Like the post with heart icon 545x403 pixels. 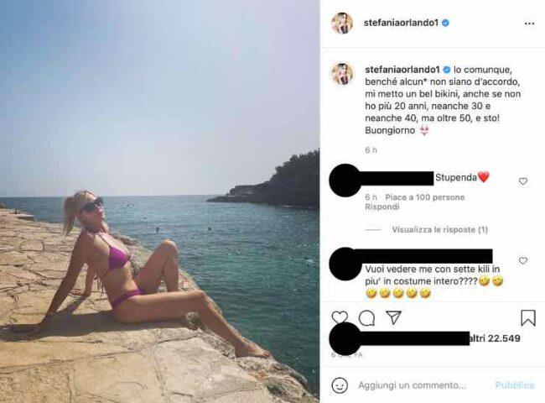pyautogui.click(x=340, y=317)
